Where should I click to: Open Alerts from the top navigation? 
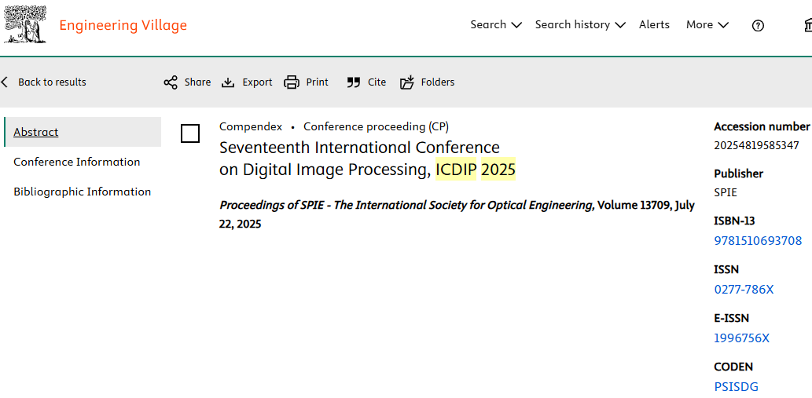pyautogui.click(x=654, y=25)
